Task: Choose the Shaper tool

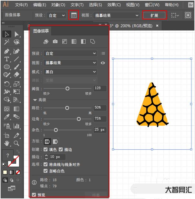Action: coord(7,75)
